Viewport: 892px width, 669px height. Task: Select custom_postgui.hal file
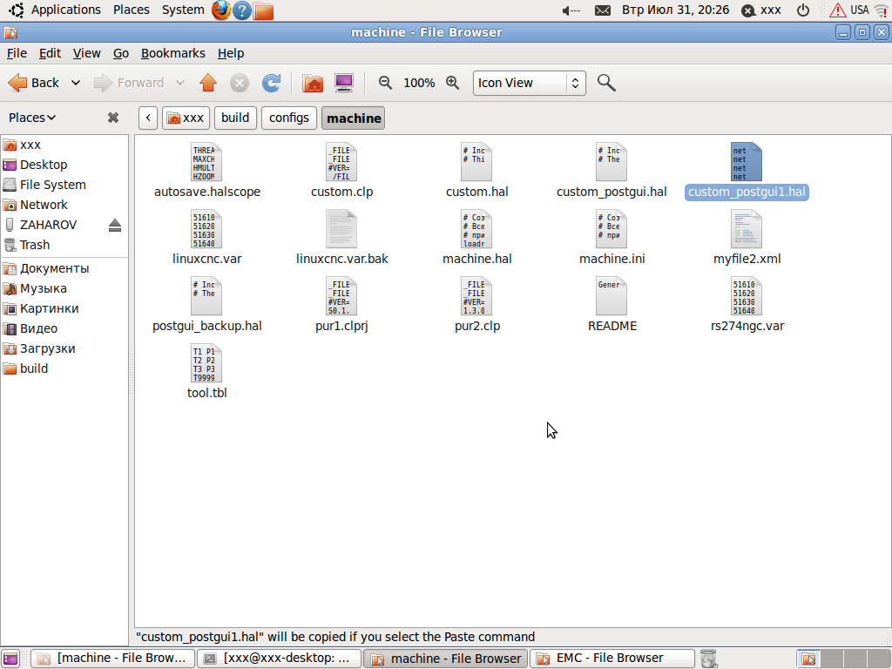pos(612,170)
